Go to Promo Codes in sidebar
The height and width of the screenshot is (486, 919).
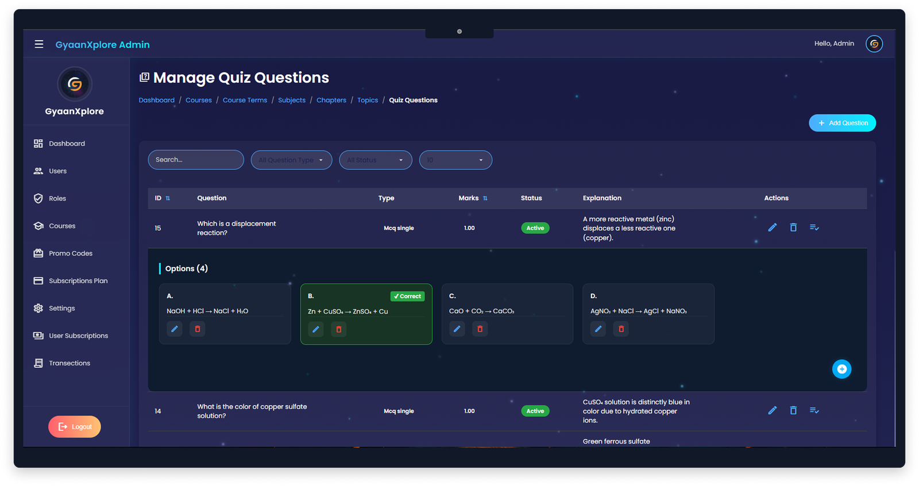click(70, 253)
